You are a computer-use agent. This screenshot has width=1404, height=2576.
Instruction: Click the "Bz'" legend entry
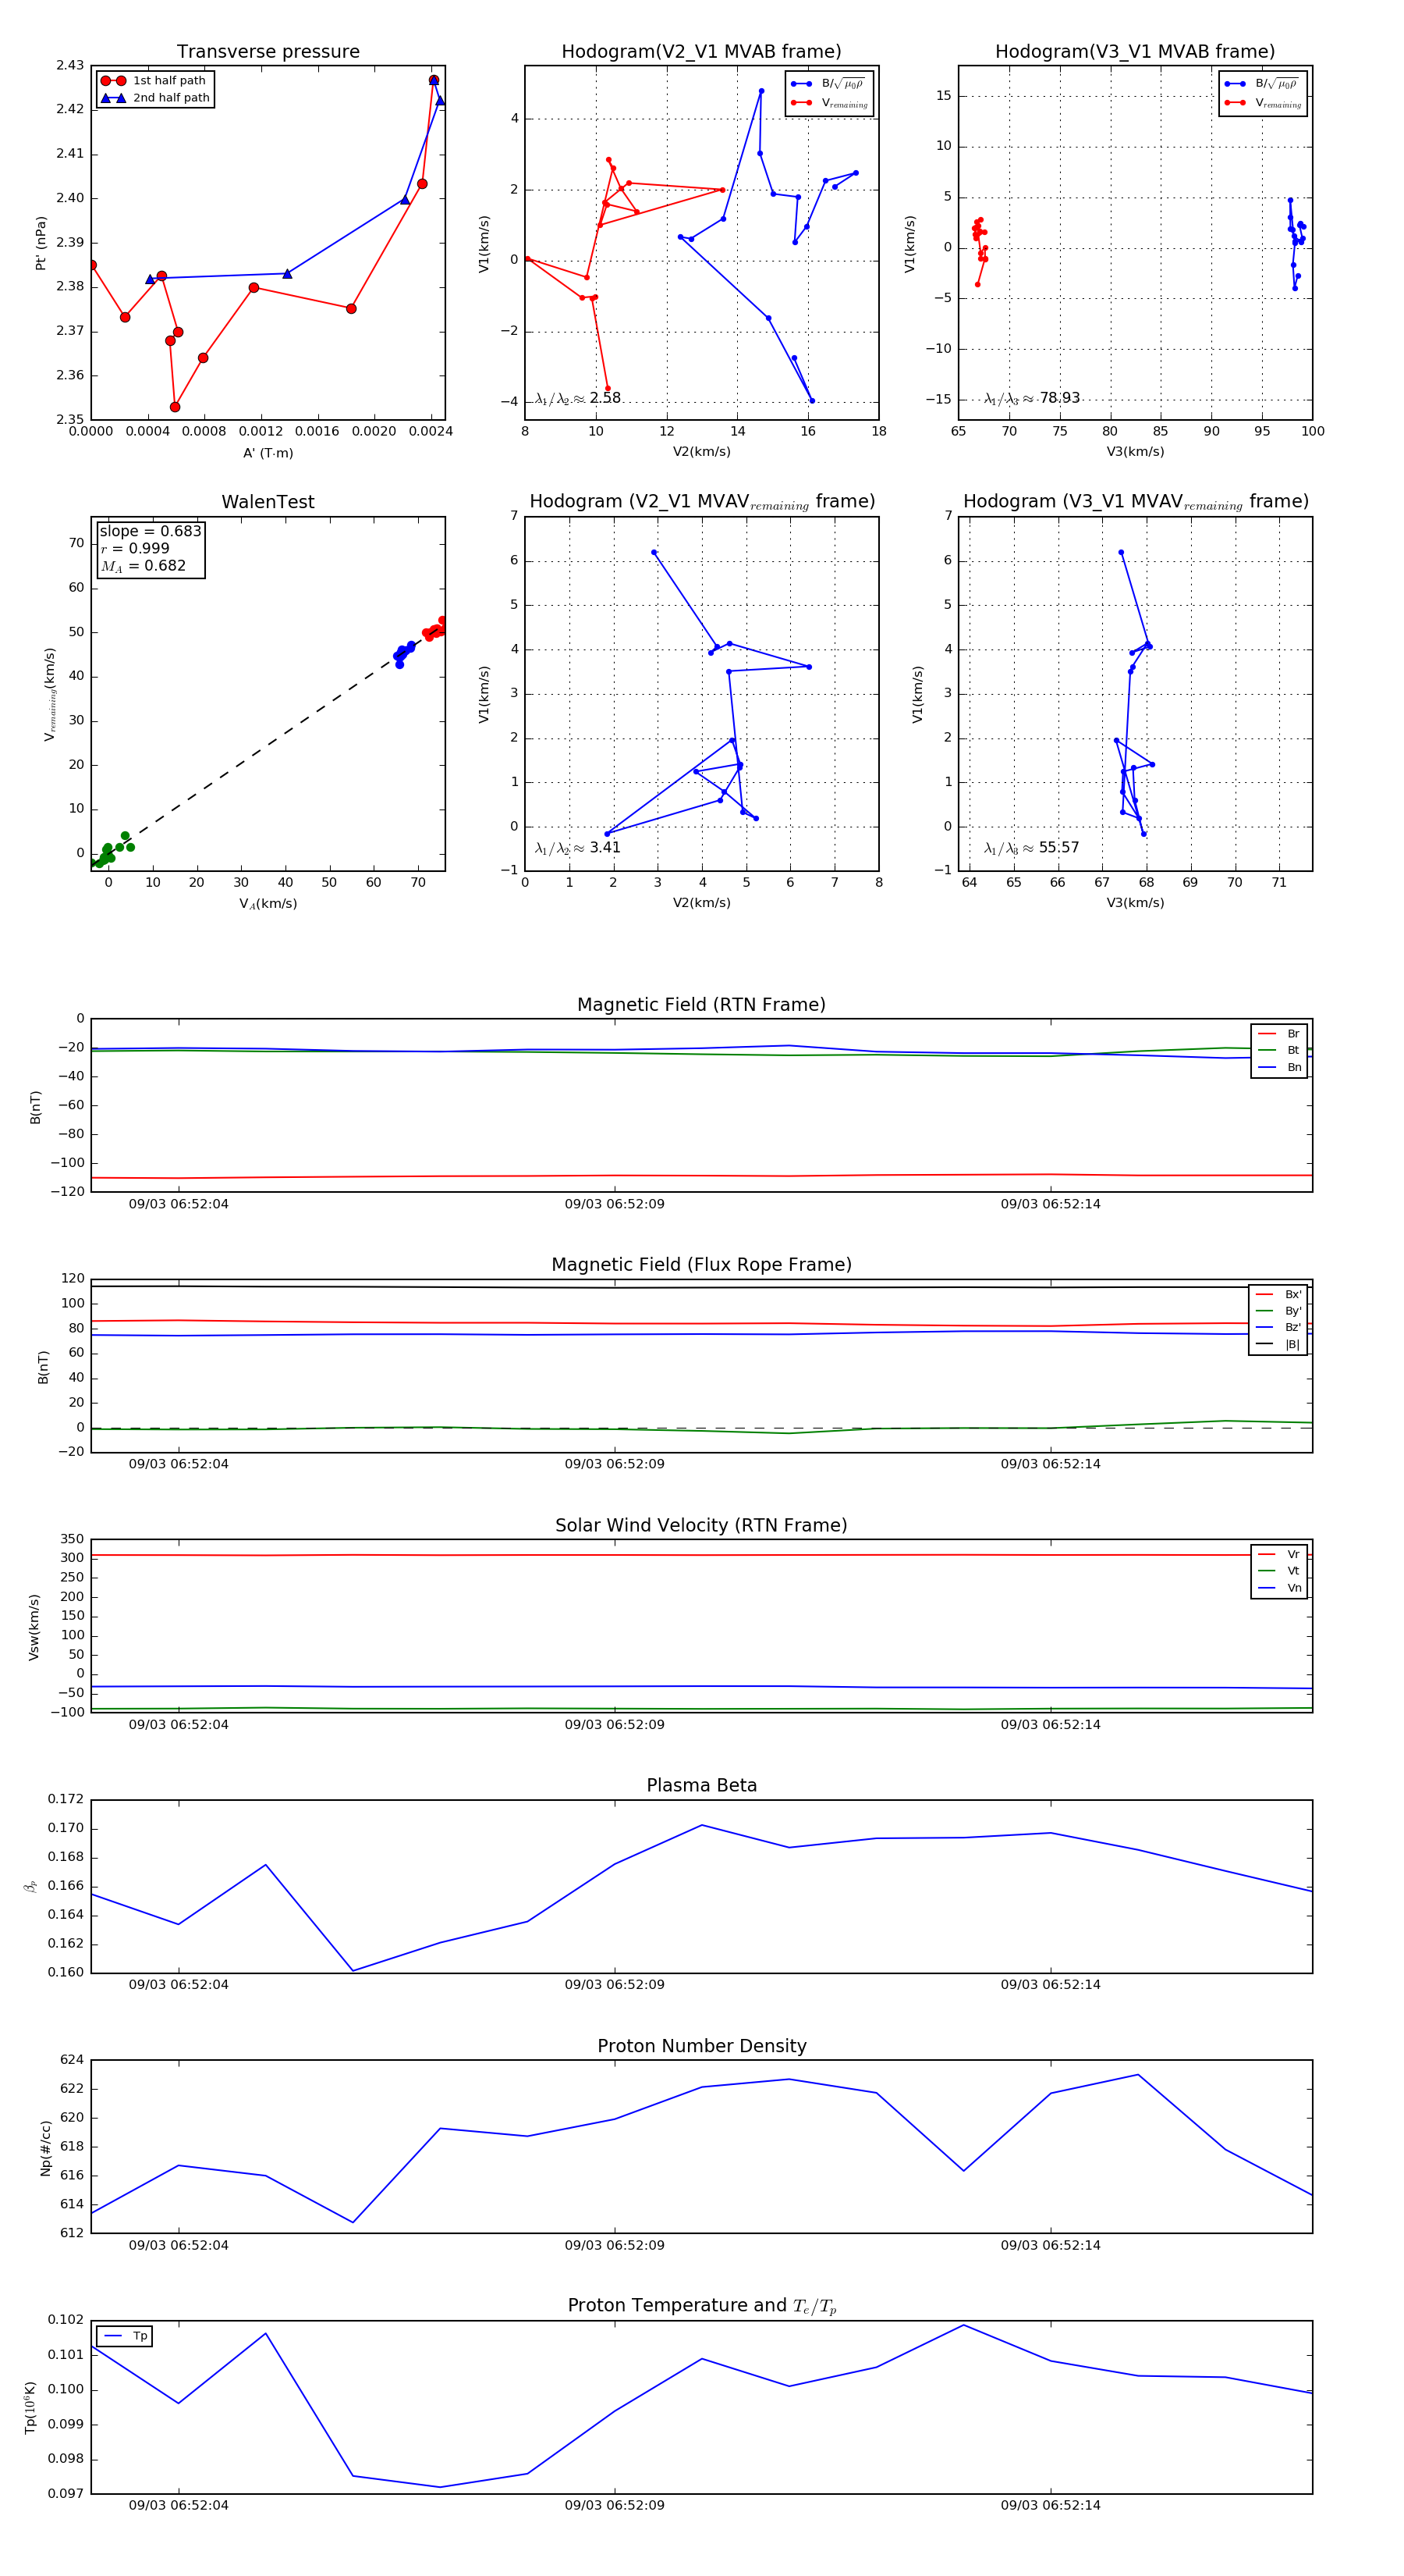click(1278, 1328)
